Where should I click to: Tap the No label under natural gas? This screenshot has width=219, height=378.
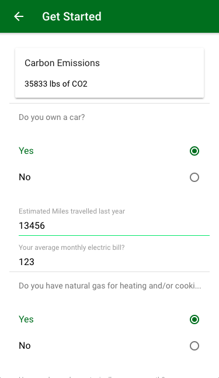tap(25, 346)
